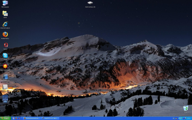
Task: Open the PL language bar indicator
Action: coord(173,118)
